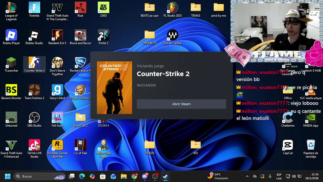
Task: Open the weather widget showing 24°C
Action: point(218,176)
